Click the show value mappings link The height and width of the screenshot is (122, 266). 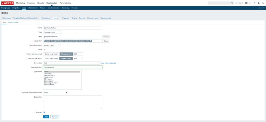[108, 63]
